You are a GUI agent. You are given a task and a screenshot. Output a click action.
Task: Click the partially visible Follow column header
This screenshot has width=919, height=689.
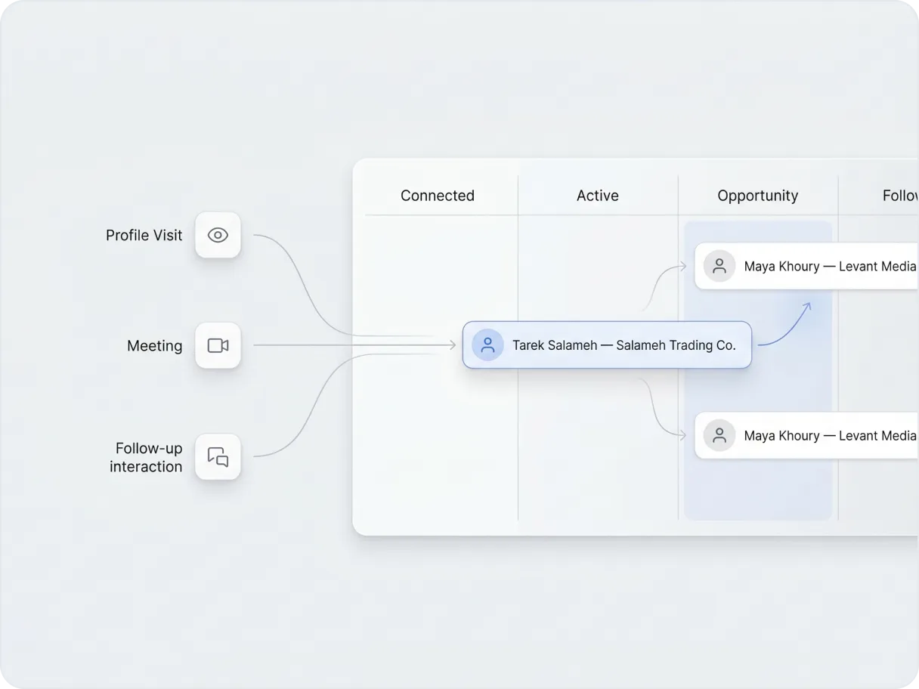click(899, 196)
